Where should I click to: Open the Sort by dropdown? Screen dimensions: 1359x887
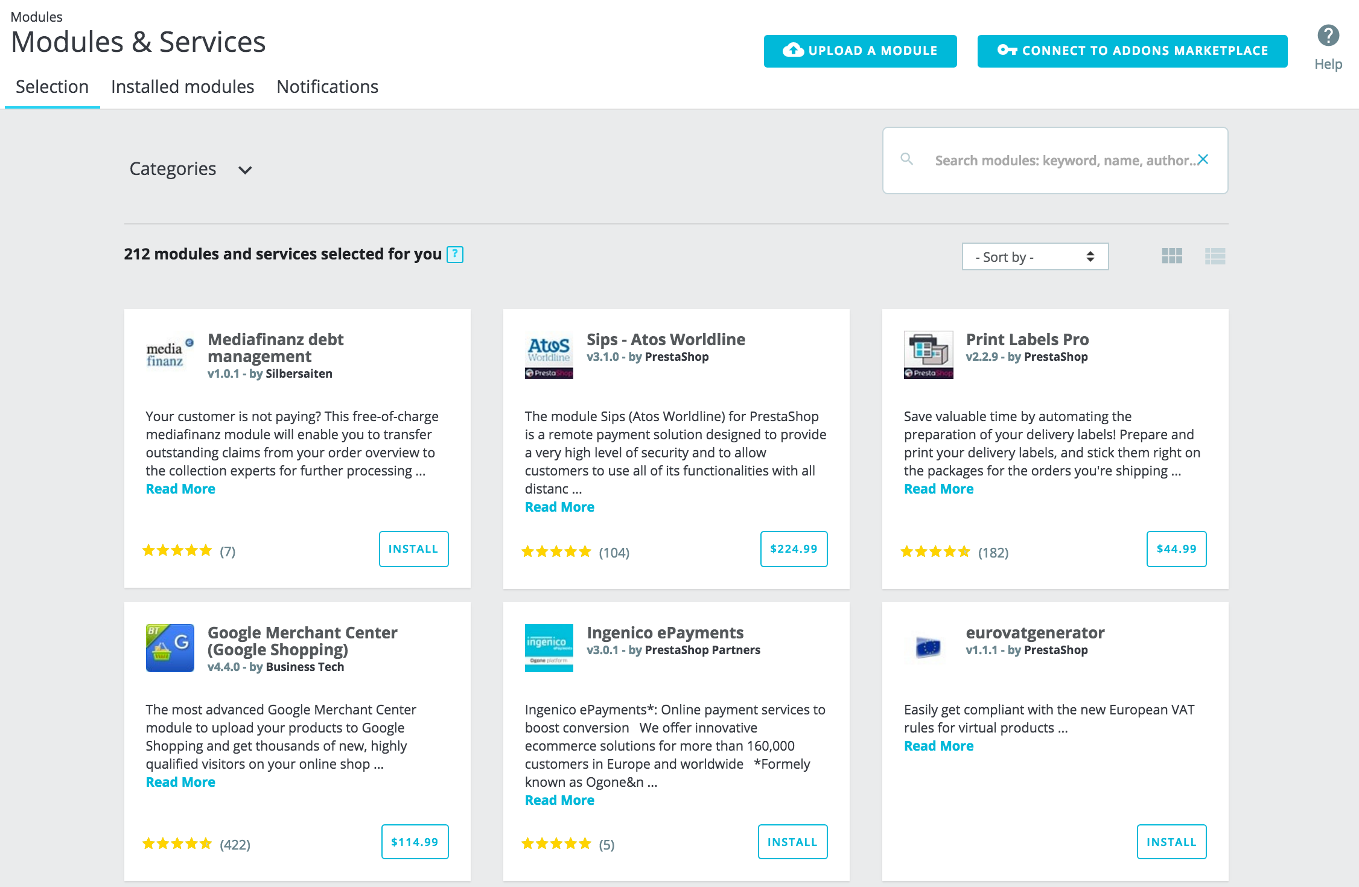coord(1035,256)
